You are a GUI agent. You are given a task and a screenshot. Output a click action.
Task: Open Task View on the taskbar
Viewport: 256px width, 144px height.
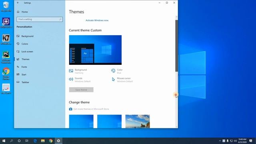coord(27,141)
